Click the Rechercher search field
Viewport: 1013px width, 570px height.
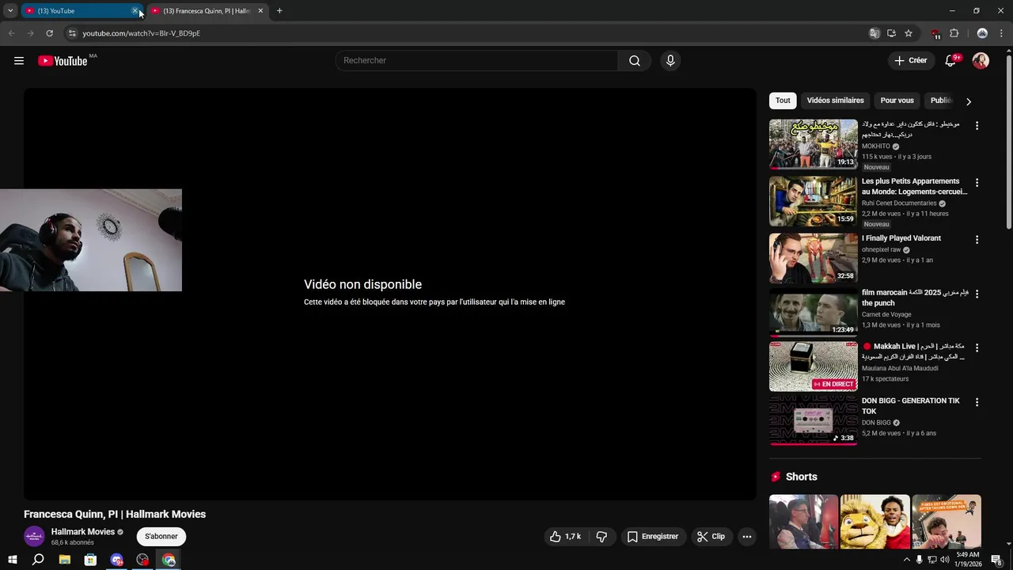[476, 61]
